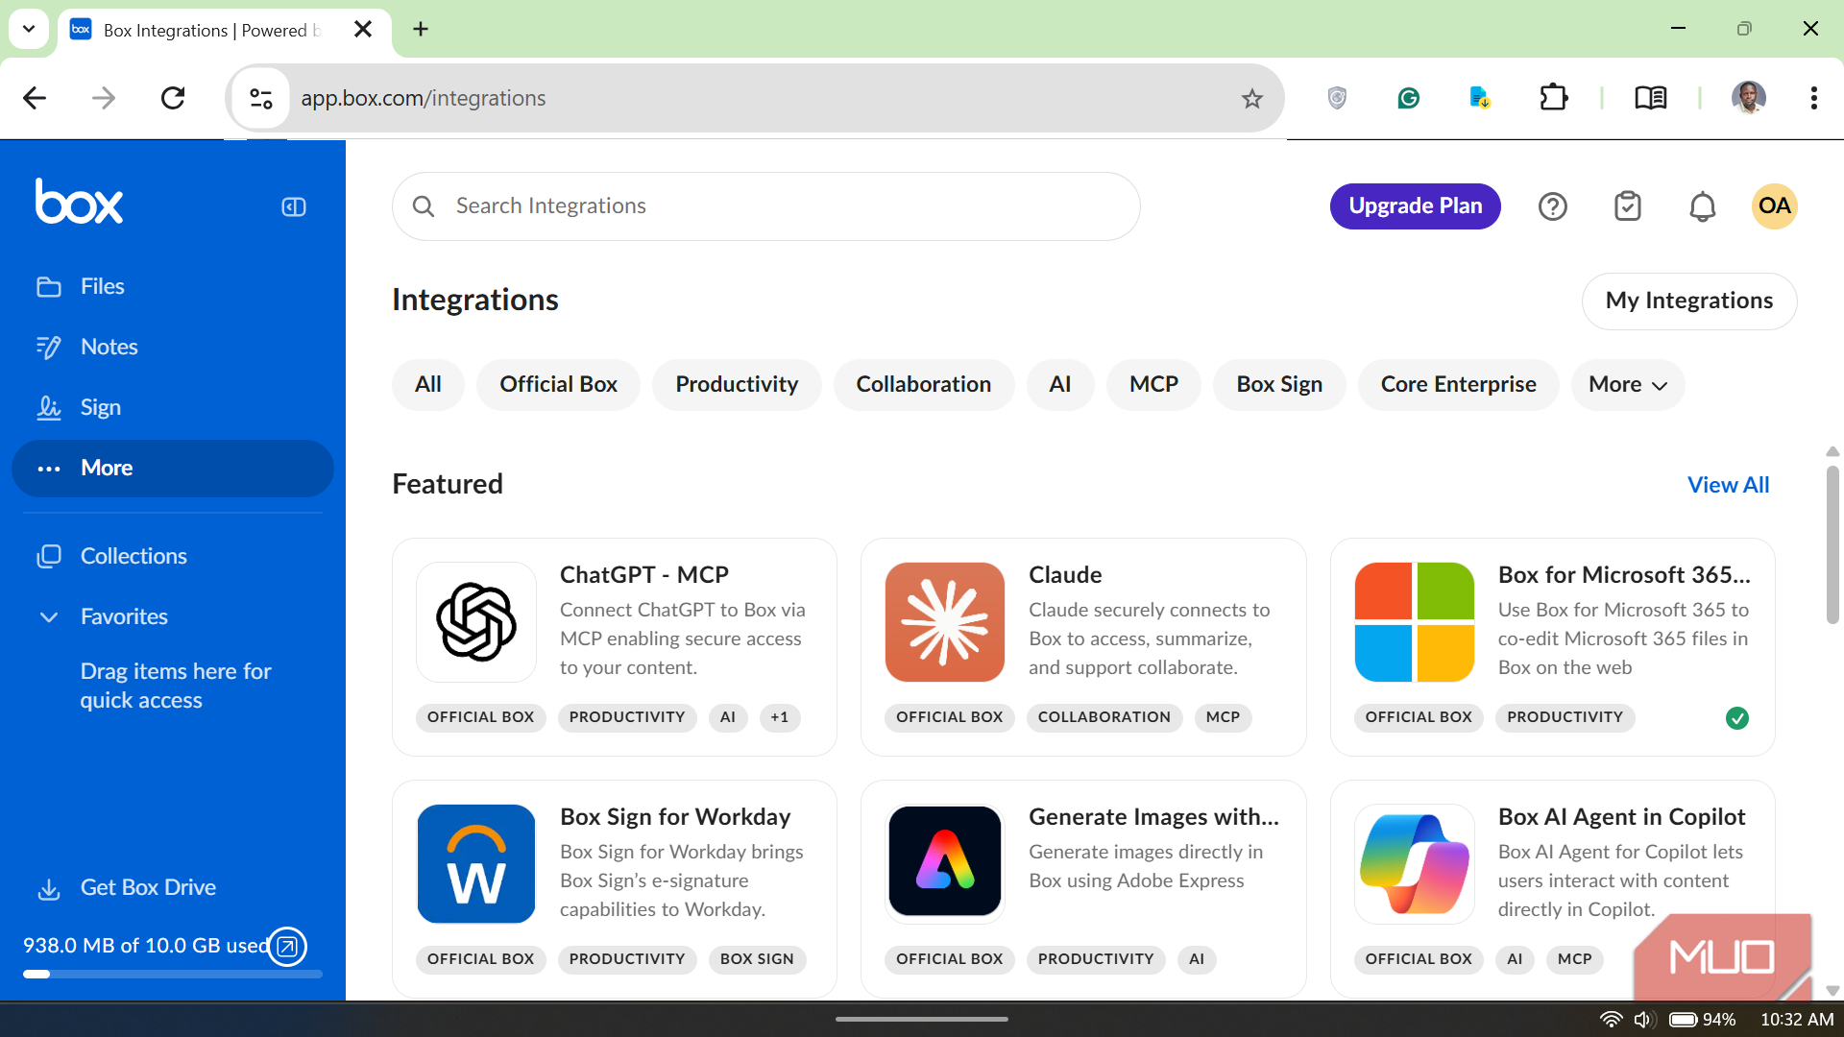Open the ChatGPT logo thumbnail

pyautogui.click(x=476, y=622)
